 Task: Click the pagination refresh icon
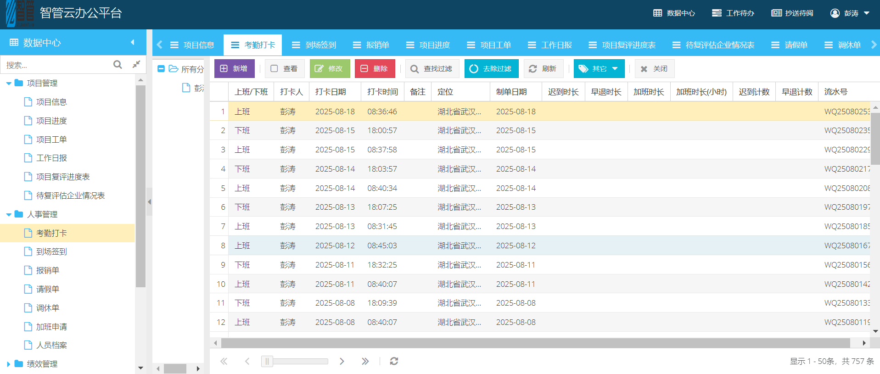[x=394, y=362]
